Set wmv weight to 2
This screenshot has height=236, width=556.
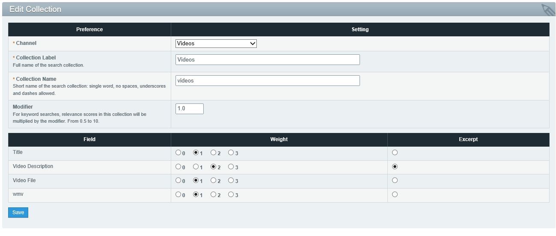click(x=214, y=195)
